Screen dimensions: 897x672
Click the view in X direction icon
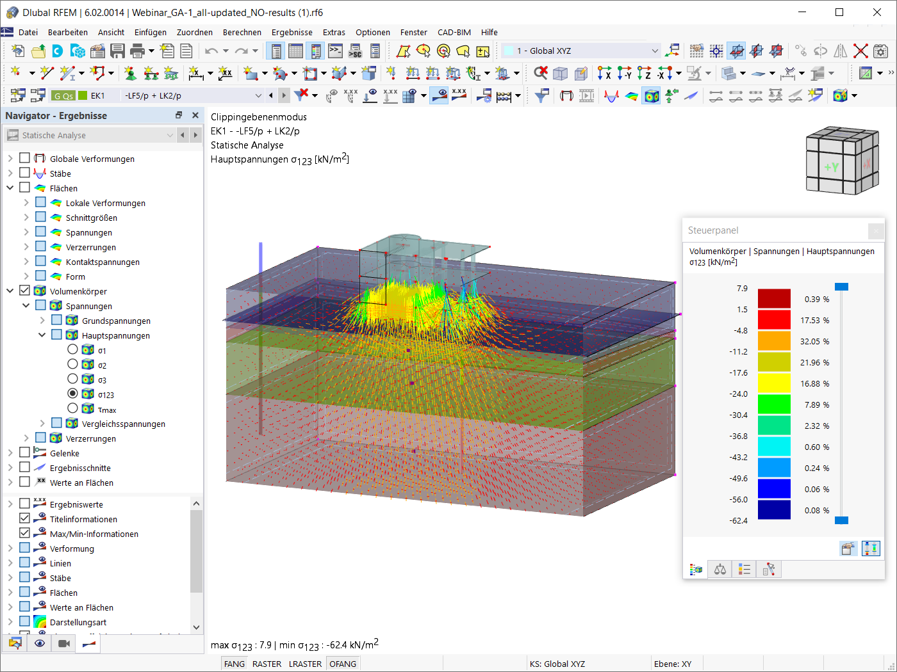click(x=604, y=74)
